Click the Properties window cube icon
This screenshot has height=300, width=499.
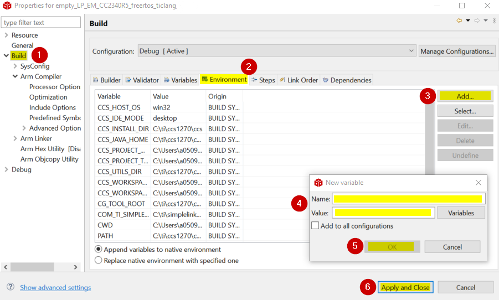(7, 6)
